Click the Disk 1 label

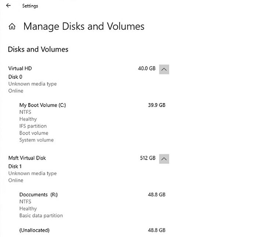tap(15, 167)
